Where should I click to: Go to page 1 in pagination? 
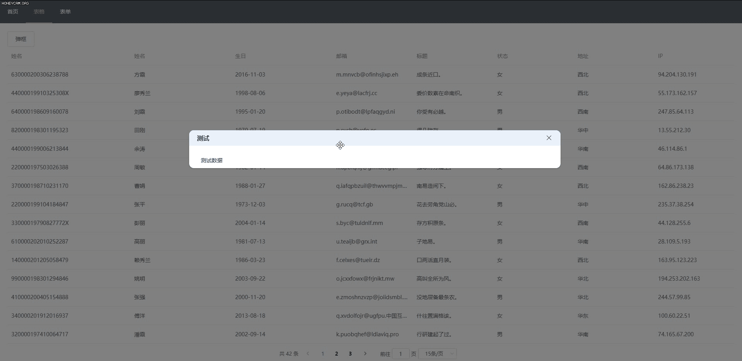tap(323, 354)
